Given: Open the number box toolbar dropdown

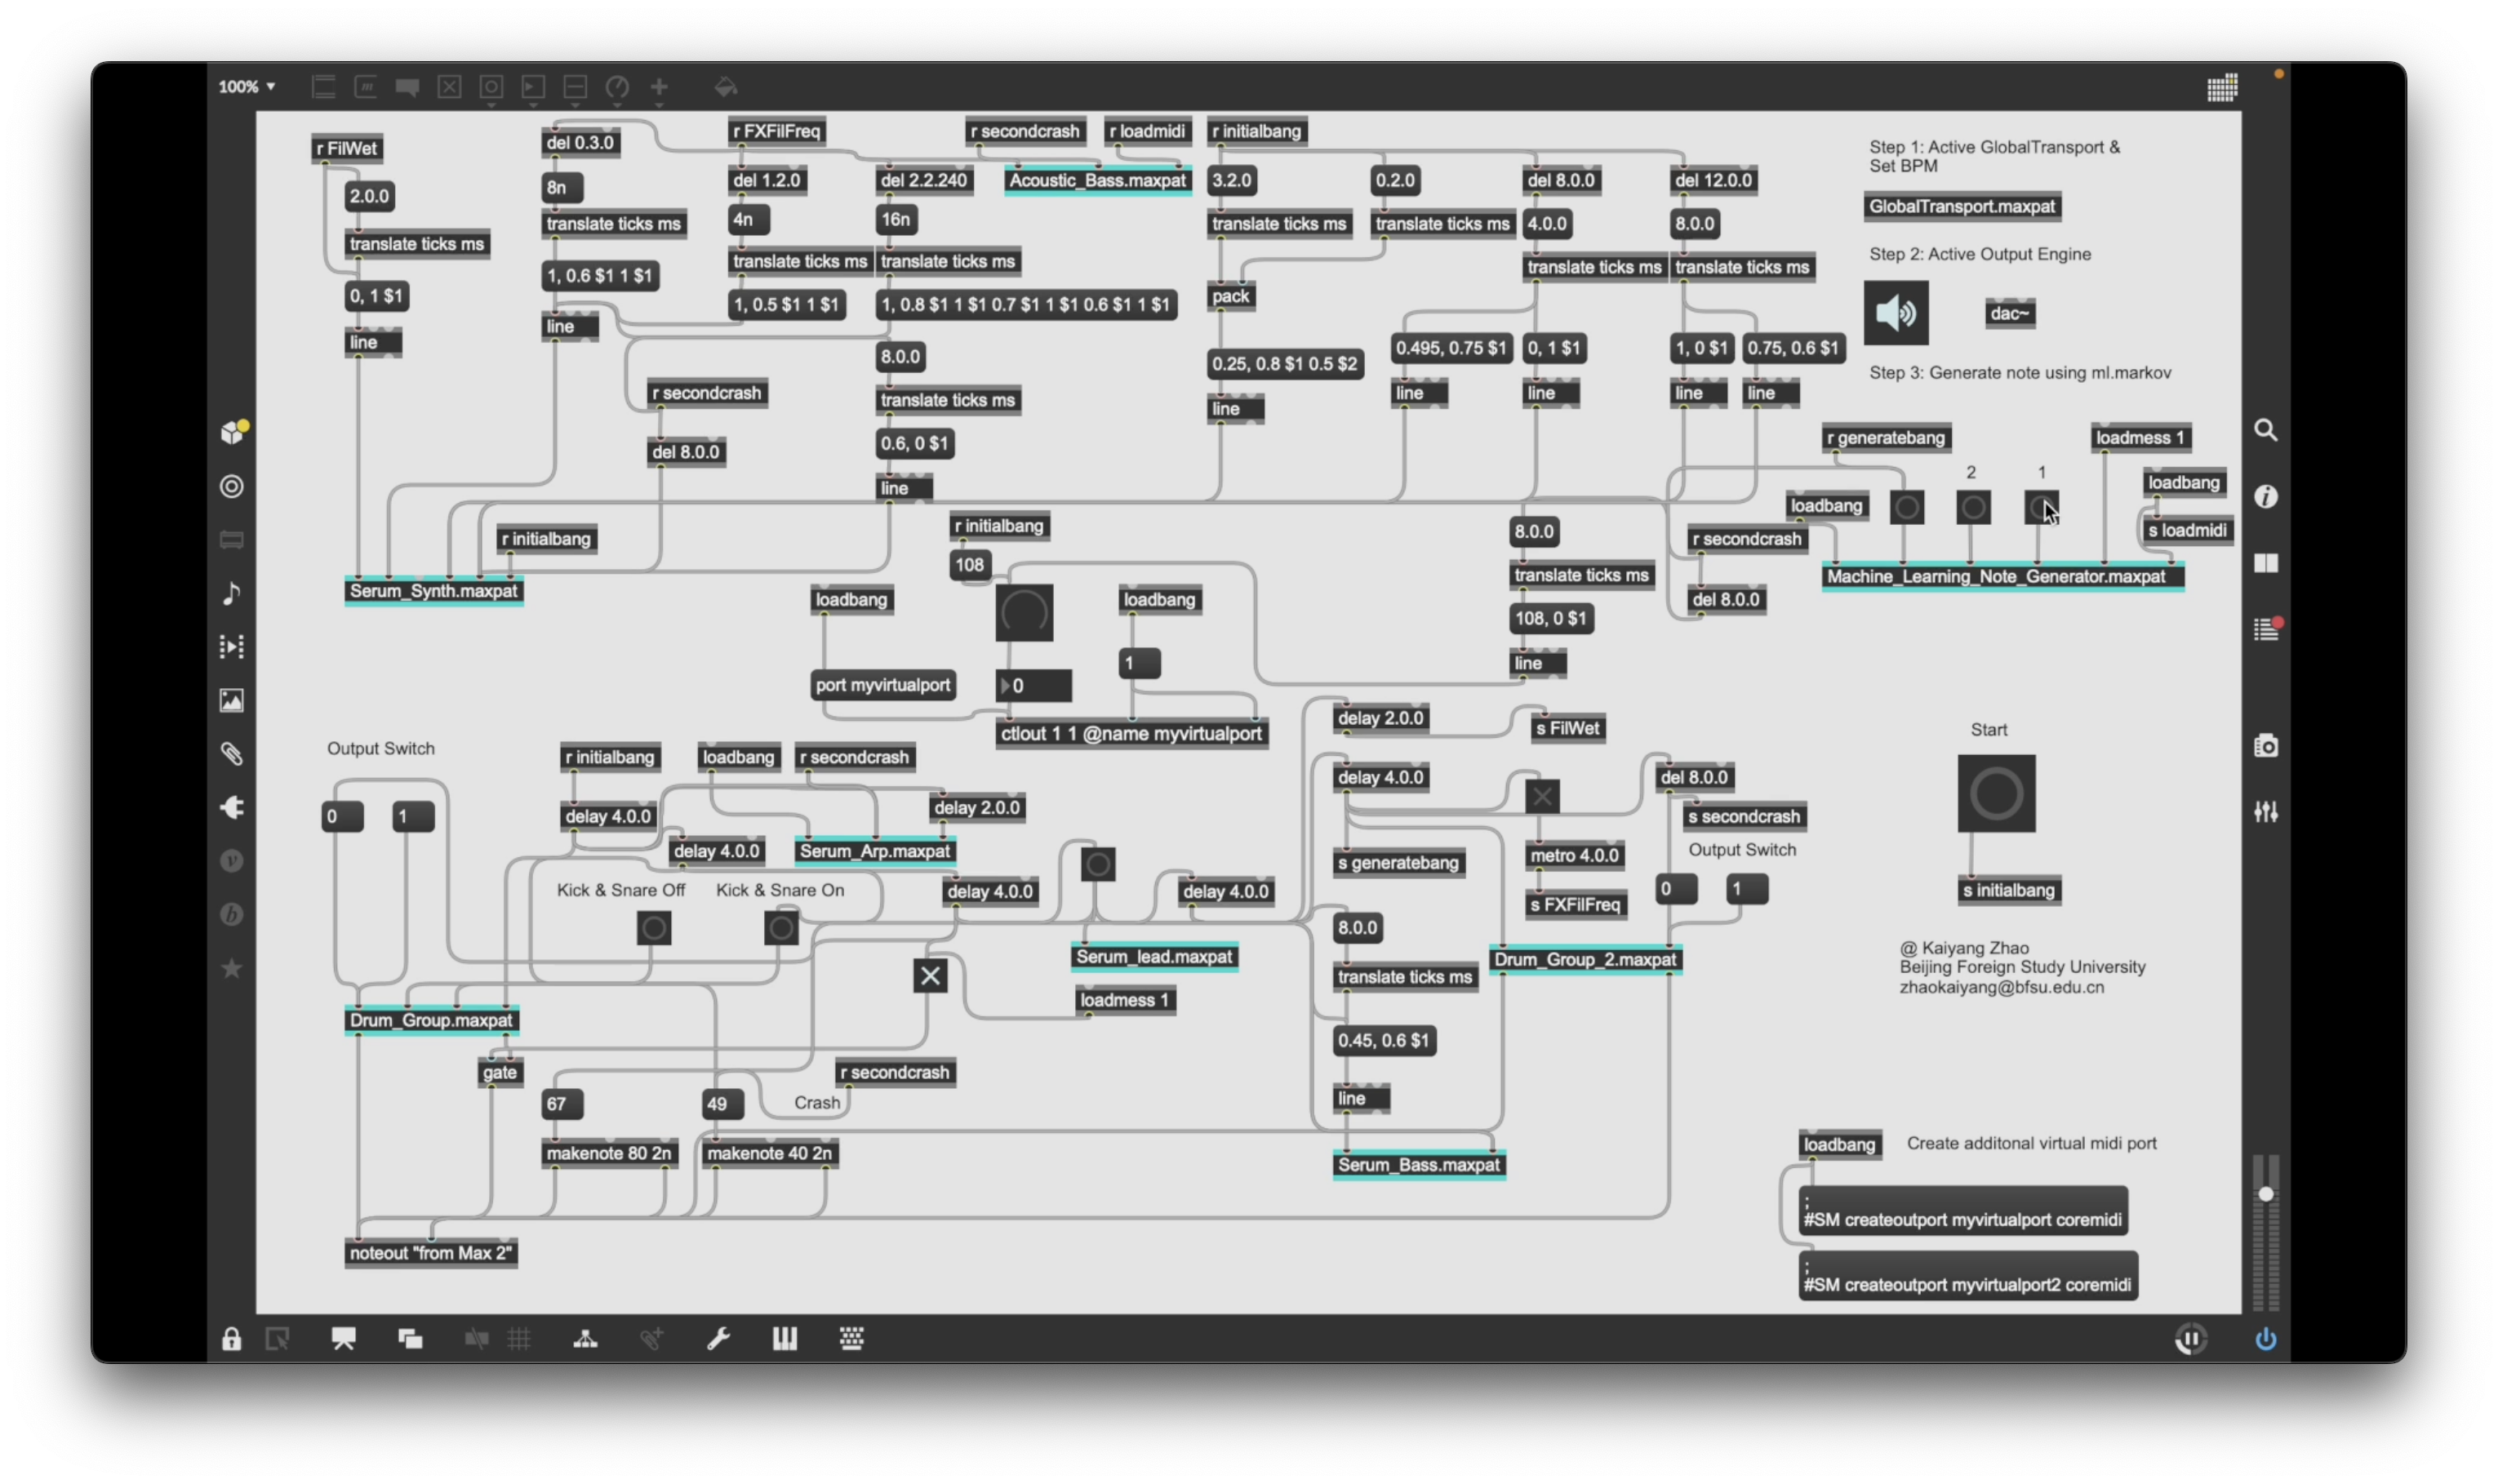Looking at the screenshot, I should click(532, 89).
